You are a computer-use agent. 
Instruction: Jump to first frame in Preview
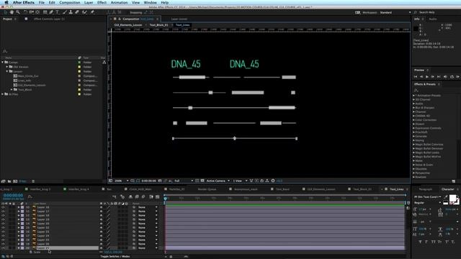416,77
